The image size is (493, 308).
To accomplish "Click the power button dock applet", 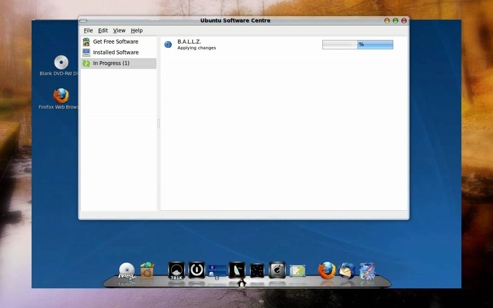I will [x=197, y=270].
